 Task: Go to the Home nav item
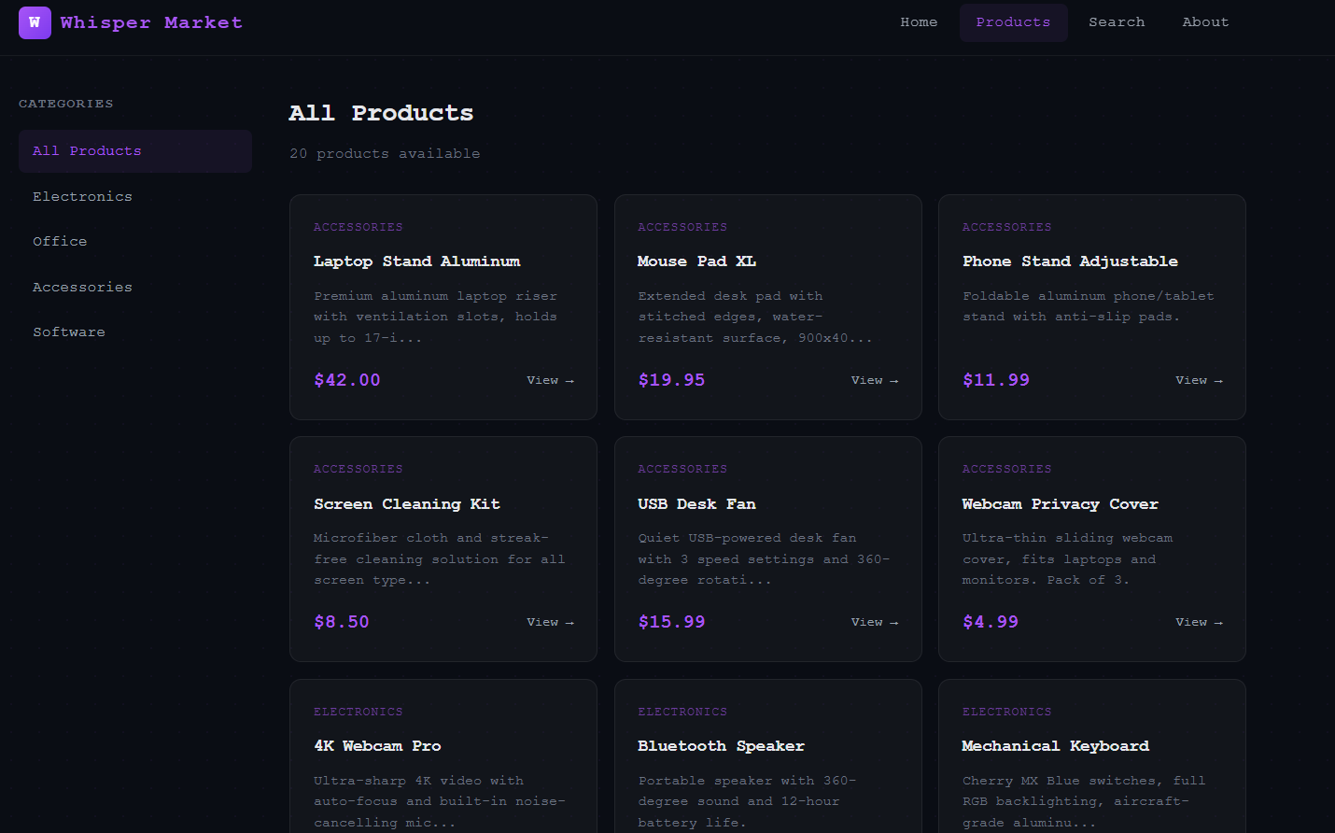point(919,22)
